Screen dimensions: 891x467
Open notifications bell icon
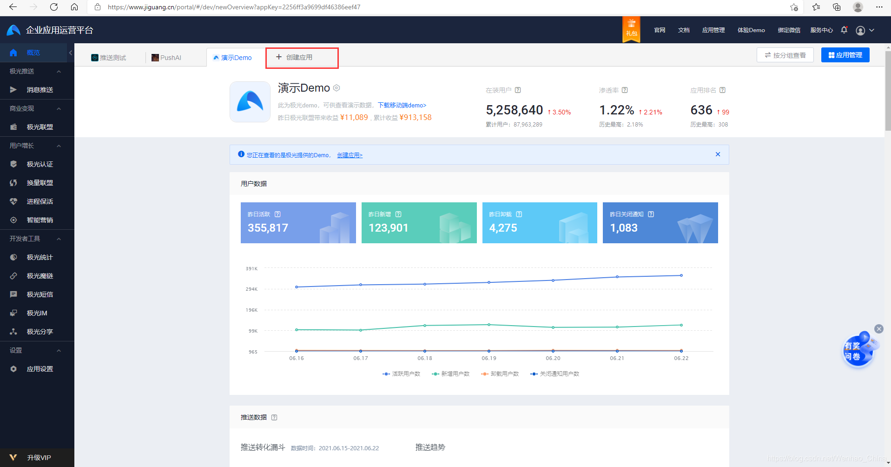point(844,30)
